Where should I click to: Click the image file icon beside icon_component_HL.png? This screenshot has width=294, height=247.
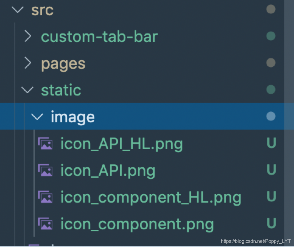tap(45, 197)
